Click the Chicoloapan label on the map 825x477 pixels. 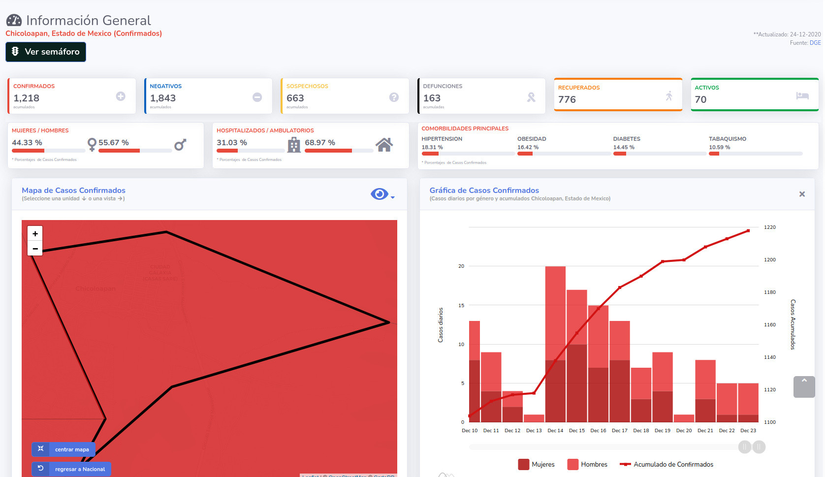(95, 288)
